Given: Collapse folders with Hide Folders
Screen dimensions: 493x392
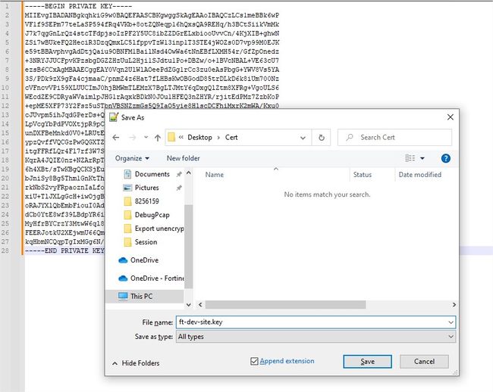Looking at the screenshot, I should 136,363.
